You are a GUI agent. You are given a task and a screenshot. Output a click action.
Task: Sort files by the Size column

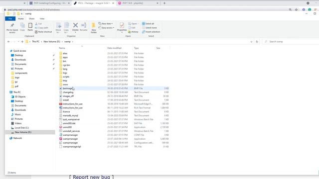click(158, 48)
